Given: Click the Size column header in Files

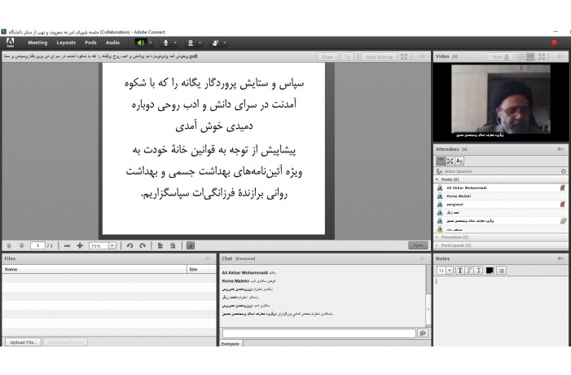Looking at the screenshot, I should click(202, 269).
